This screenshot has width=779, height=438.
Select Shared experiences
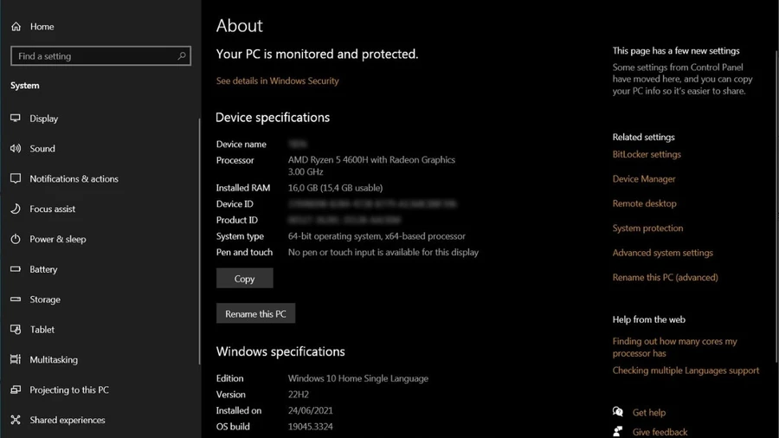67,420
